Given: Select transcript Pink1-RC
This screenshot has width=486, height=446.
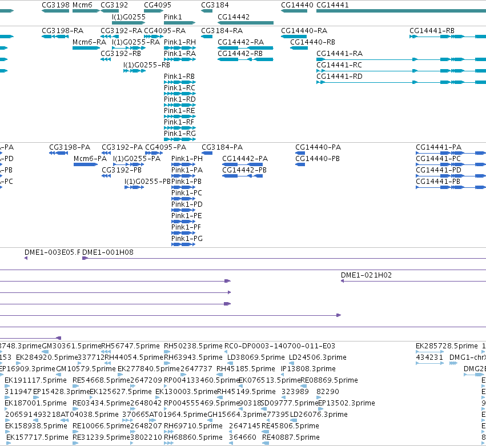Looking at the screenshot, I should 179,88.
